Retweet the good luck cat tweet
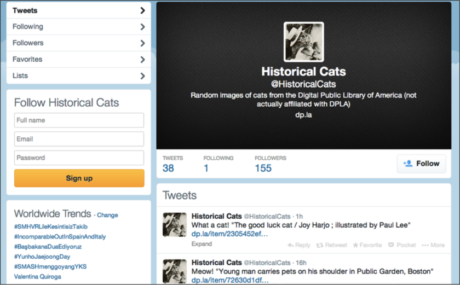 coord(331,245)
